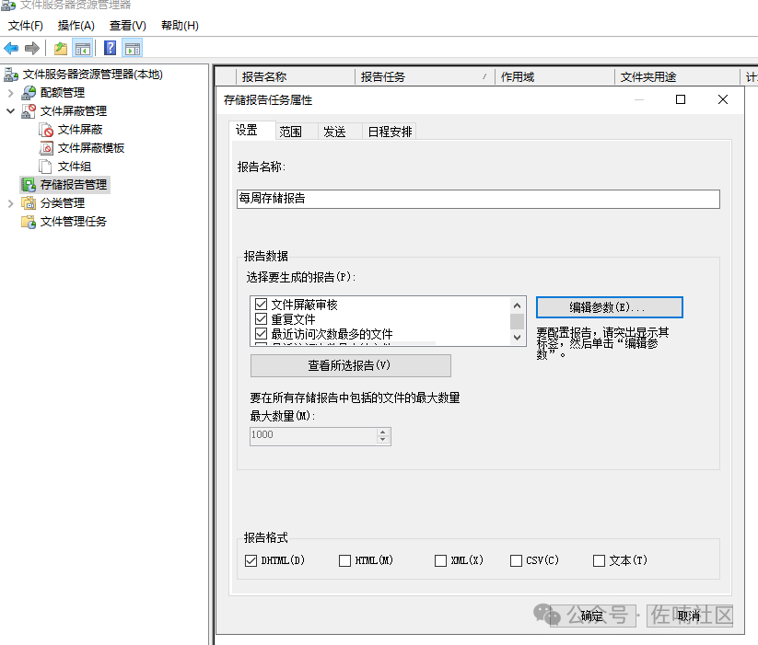758x645 pixels.
Task: Click the 文件组 item icon
Action: click(45, 166)
